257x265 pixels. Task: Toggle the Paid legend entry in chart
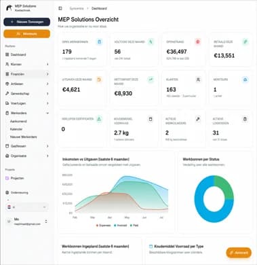tap(134, 226)
